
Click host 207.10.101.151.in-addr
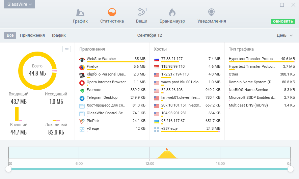(x=181, y=105)
